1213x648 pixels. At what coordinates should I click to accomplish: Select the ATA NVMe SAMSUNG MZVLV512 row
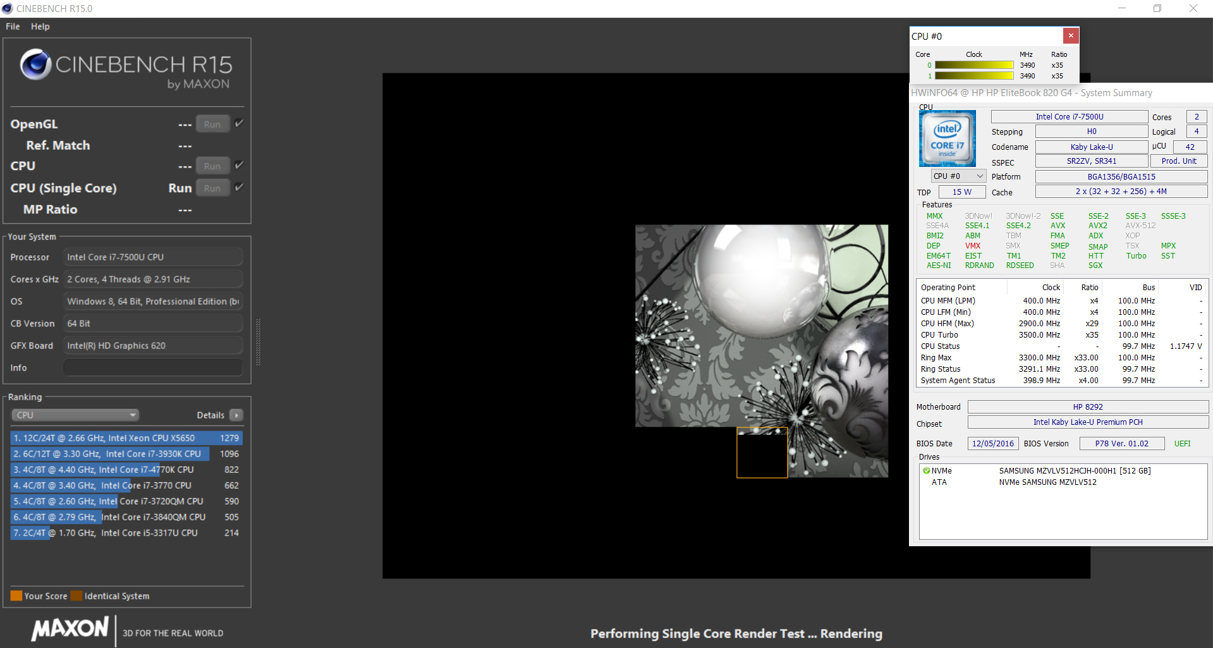[1063, 482]
